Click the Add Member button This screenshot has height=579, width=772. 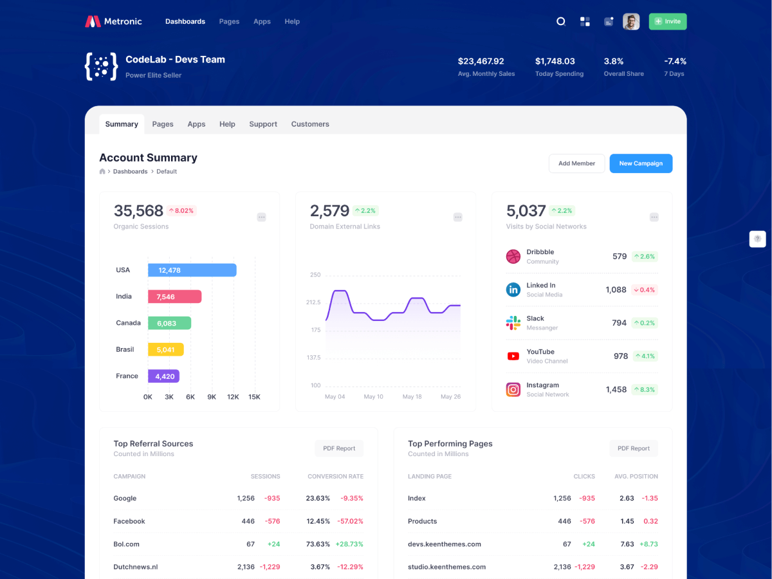coord(576,163)
